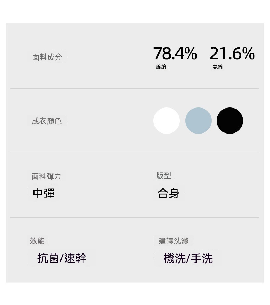The image size is (270, 305).
Task: Click the divider line below 面料成分 section
Action: pos(135,88)
